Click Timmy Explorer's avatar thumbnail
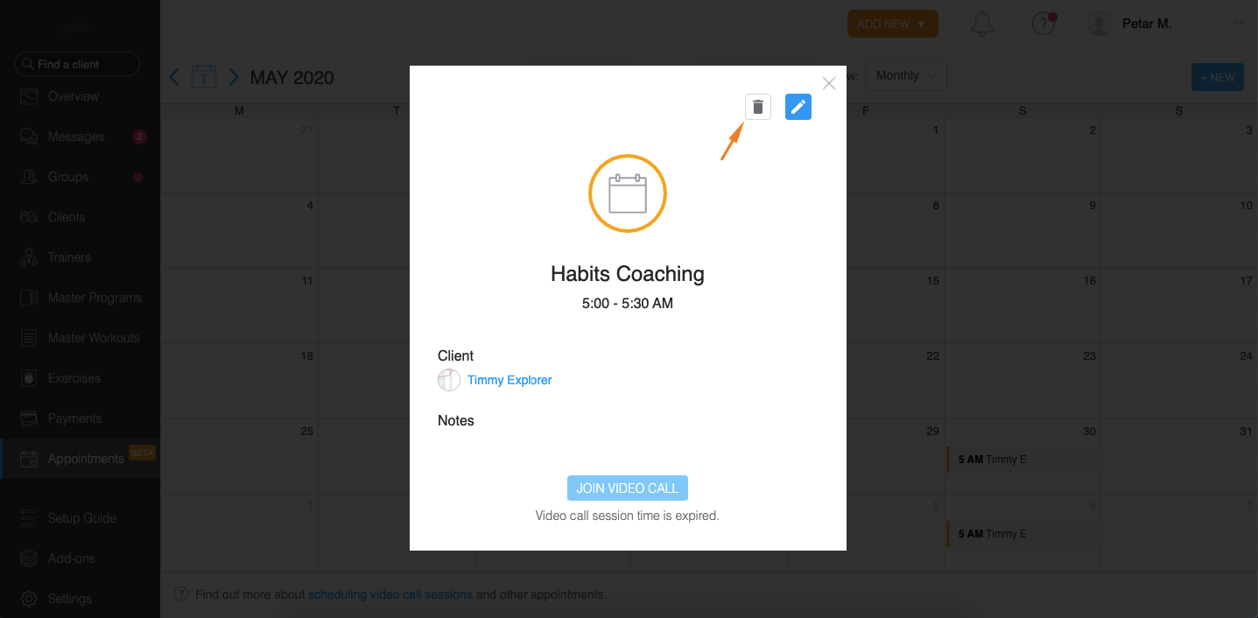1258x618 pixels. tap(449, 380)
